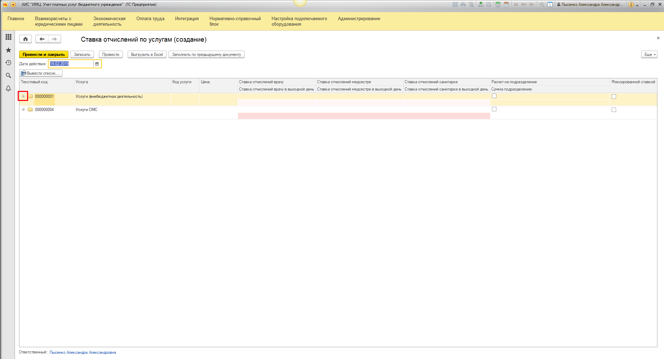Open the Оплата труда menu section

tap(150, 19)
